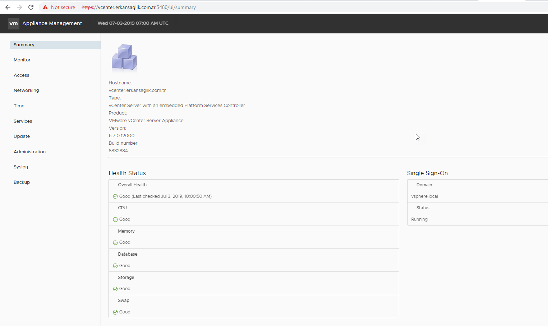Open the Time settings
Screen dimensions: 548x326
(x=19, y=106)
